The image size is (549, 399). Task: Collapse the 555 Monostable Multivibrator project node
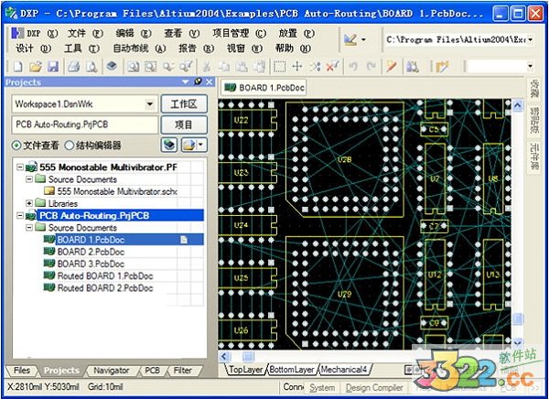[17, 167]
